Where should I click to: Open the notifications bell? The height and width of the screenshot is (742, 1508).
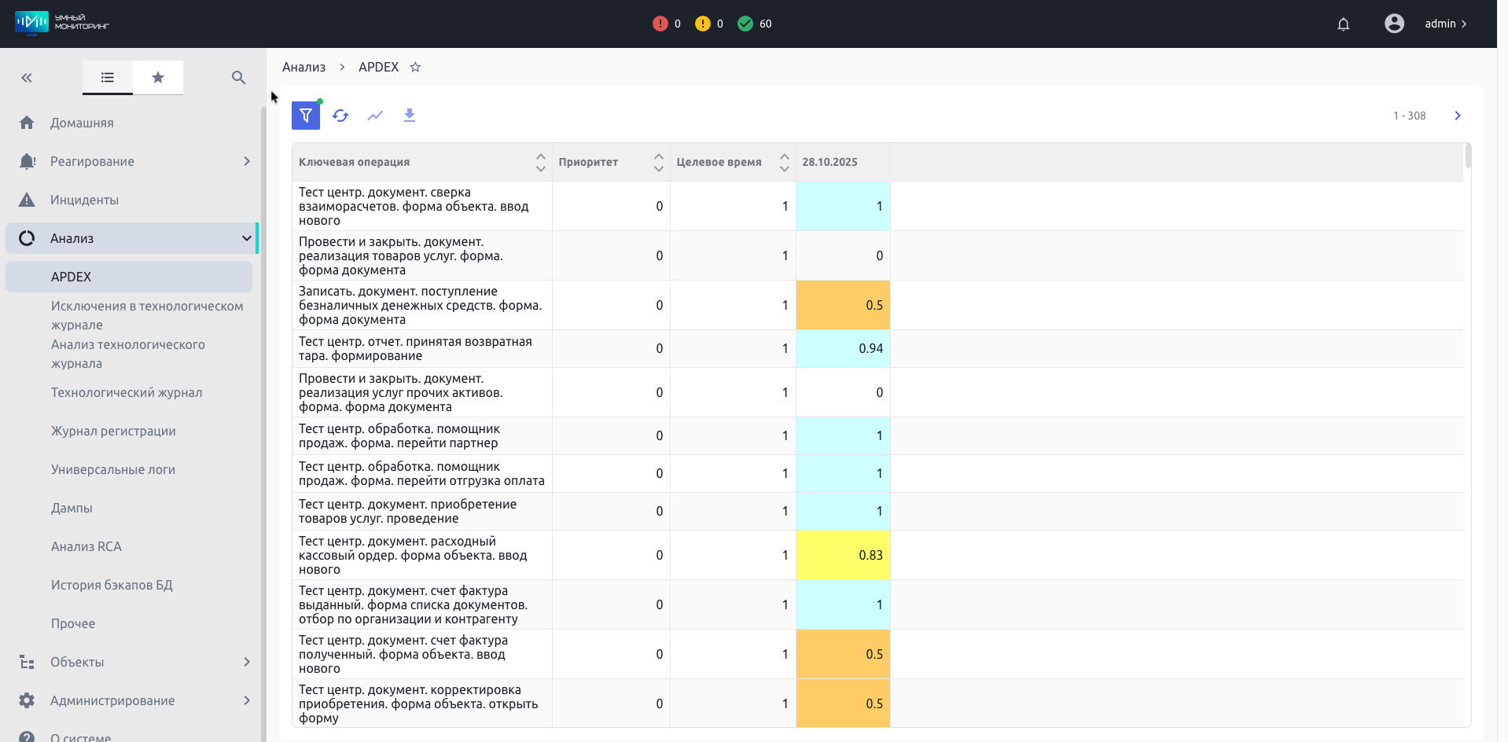click(x=1343, y=24)
